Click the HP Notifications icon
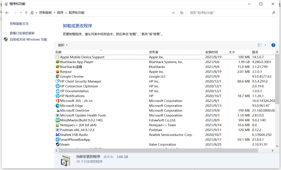Image resolution: width=281 pixels, height=170 pixels. click(x=58, y=96)
